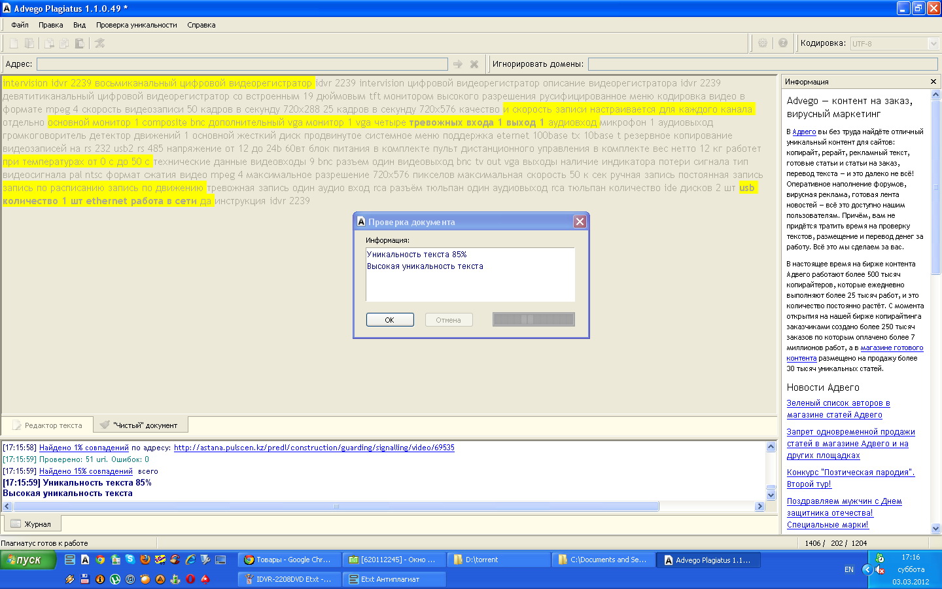Open the Найдено 15% совпадений log link

click(86, 471)
